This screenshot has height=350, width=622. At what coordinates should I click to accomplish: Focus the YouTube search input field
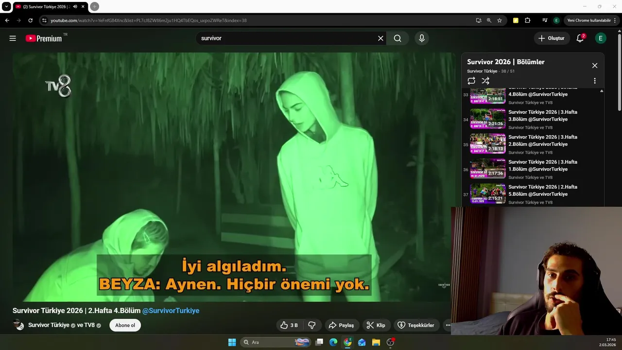point(287,38)
